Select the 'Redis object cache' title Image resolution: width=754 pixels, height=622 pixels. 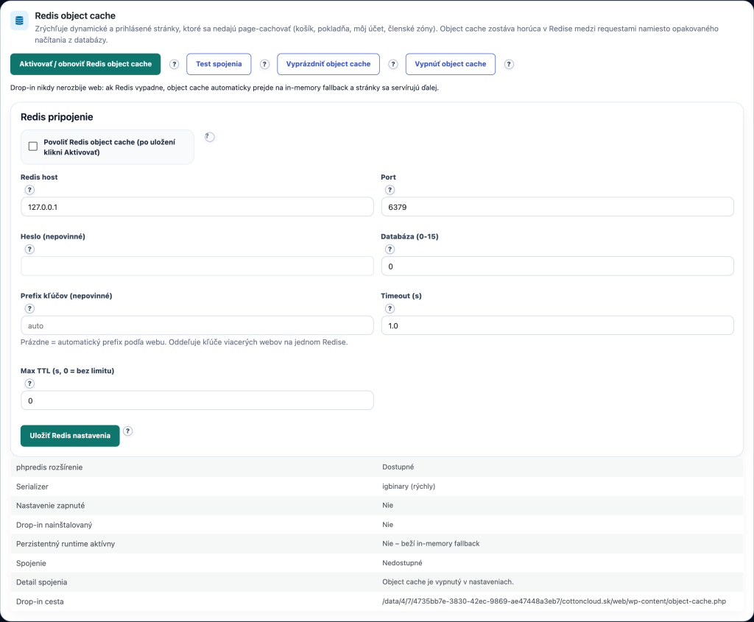click(75, 16)
